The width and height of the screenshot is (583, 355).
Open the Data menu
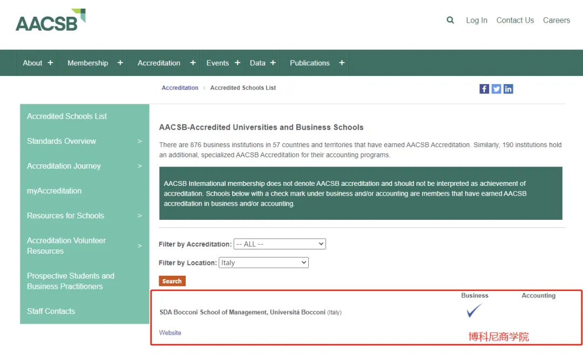(x=257, y=63)
